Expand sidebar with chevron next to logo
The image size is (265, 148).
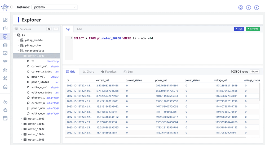[10, 7]
